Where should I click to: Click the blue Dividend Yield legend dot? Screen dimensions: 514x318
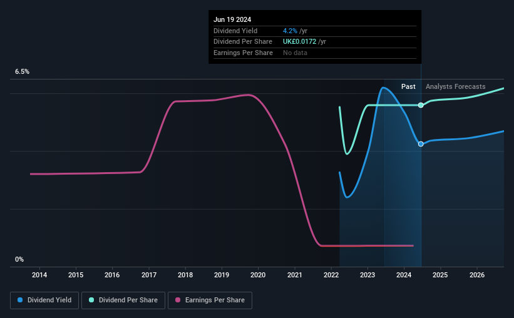click(x=20, y=300)
